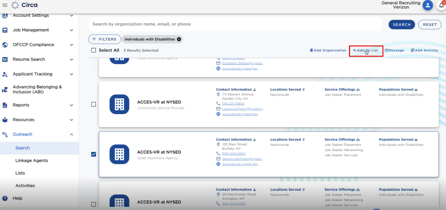Click the phone icon beside 800-222-5627
The image size is (446, 210).
pyautogui.click(x=218, y=154)
